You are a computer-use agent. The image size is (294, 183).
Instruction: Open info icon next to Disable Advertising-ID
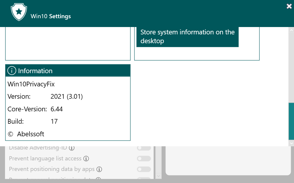72,148
